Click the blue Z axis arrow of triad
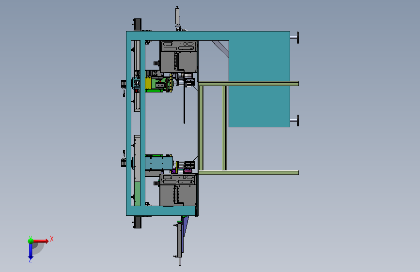The image size is (420, 272). (x=31, y=251)
